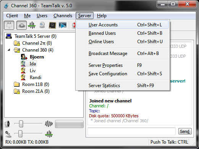199x149 pixels.
Task: Click the Send button
Action: click(x=185, y=131)
